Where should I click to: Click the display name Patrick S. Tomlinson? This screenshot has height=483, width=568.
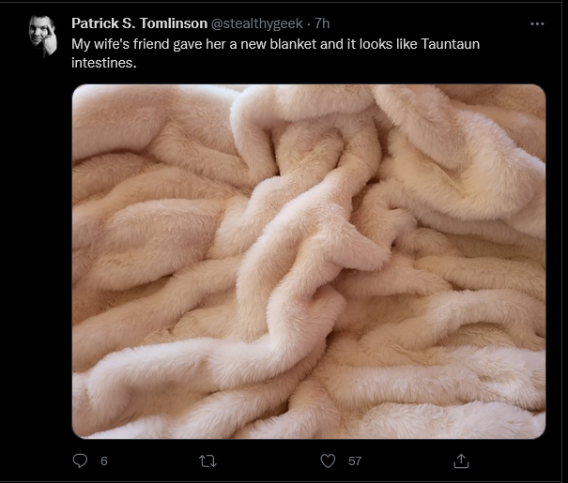click(x=140, y=23)
